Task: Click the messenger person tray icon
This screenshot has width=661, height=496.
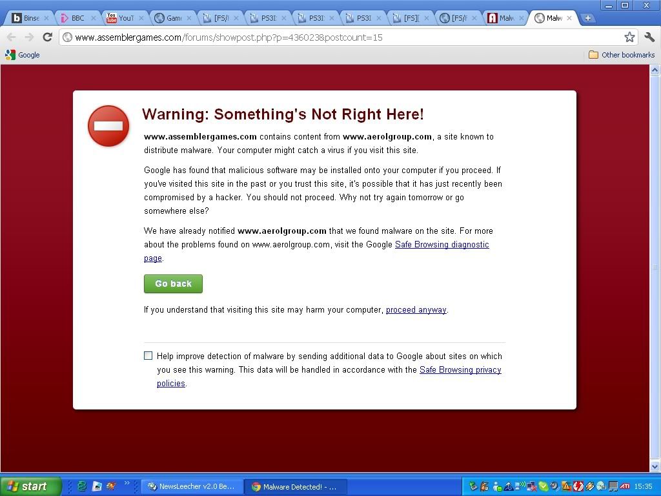Action: point(497,486)
